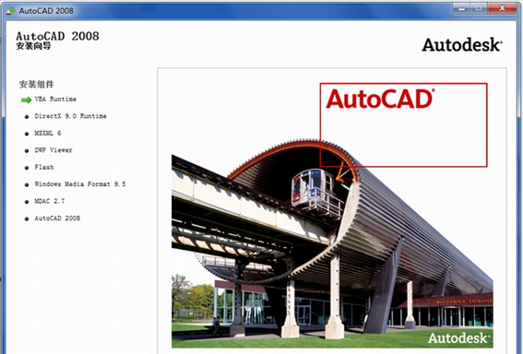
Task: Click the black Autodesk logo at the top right
Action: point(462,44)
